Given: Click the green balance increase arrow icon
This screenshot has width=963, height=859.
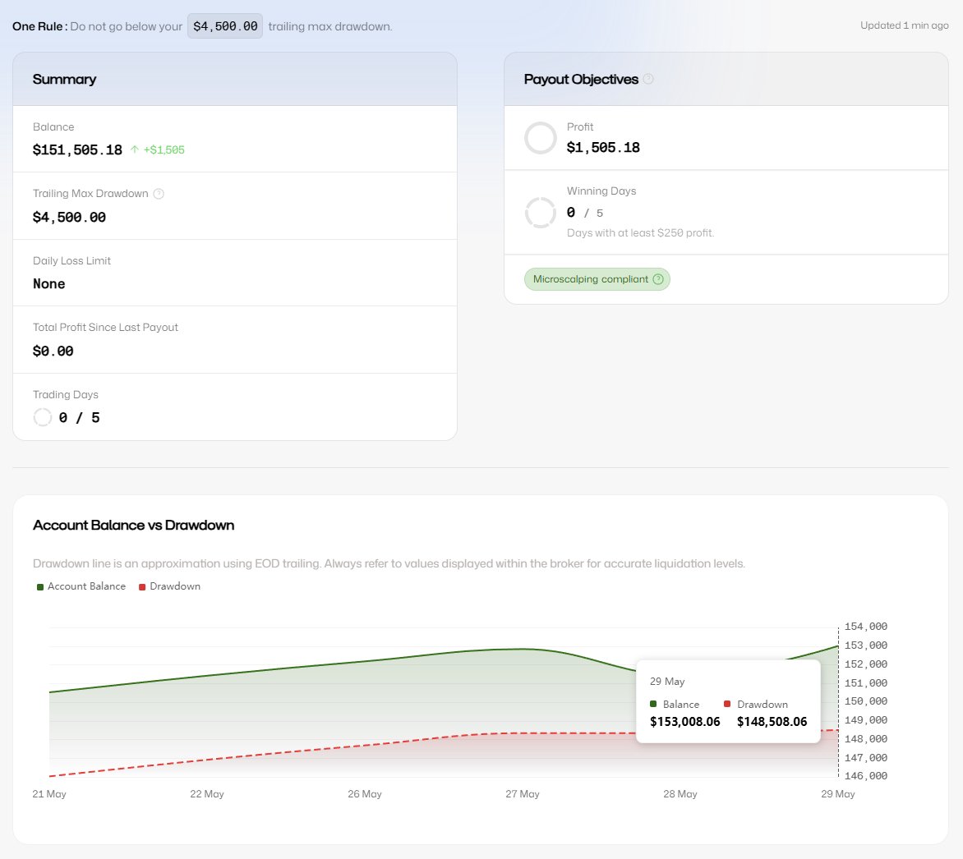Looking at the screenshot, I should 135,149.
